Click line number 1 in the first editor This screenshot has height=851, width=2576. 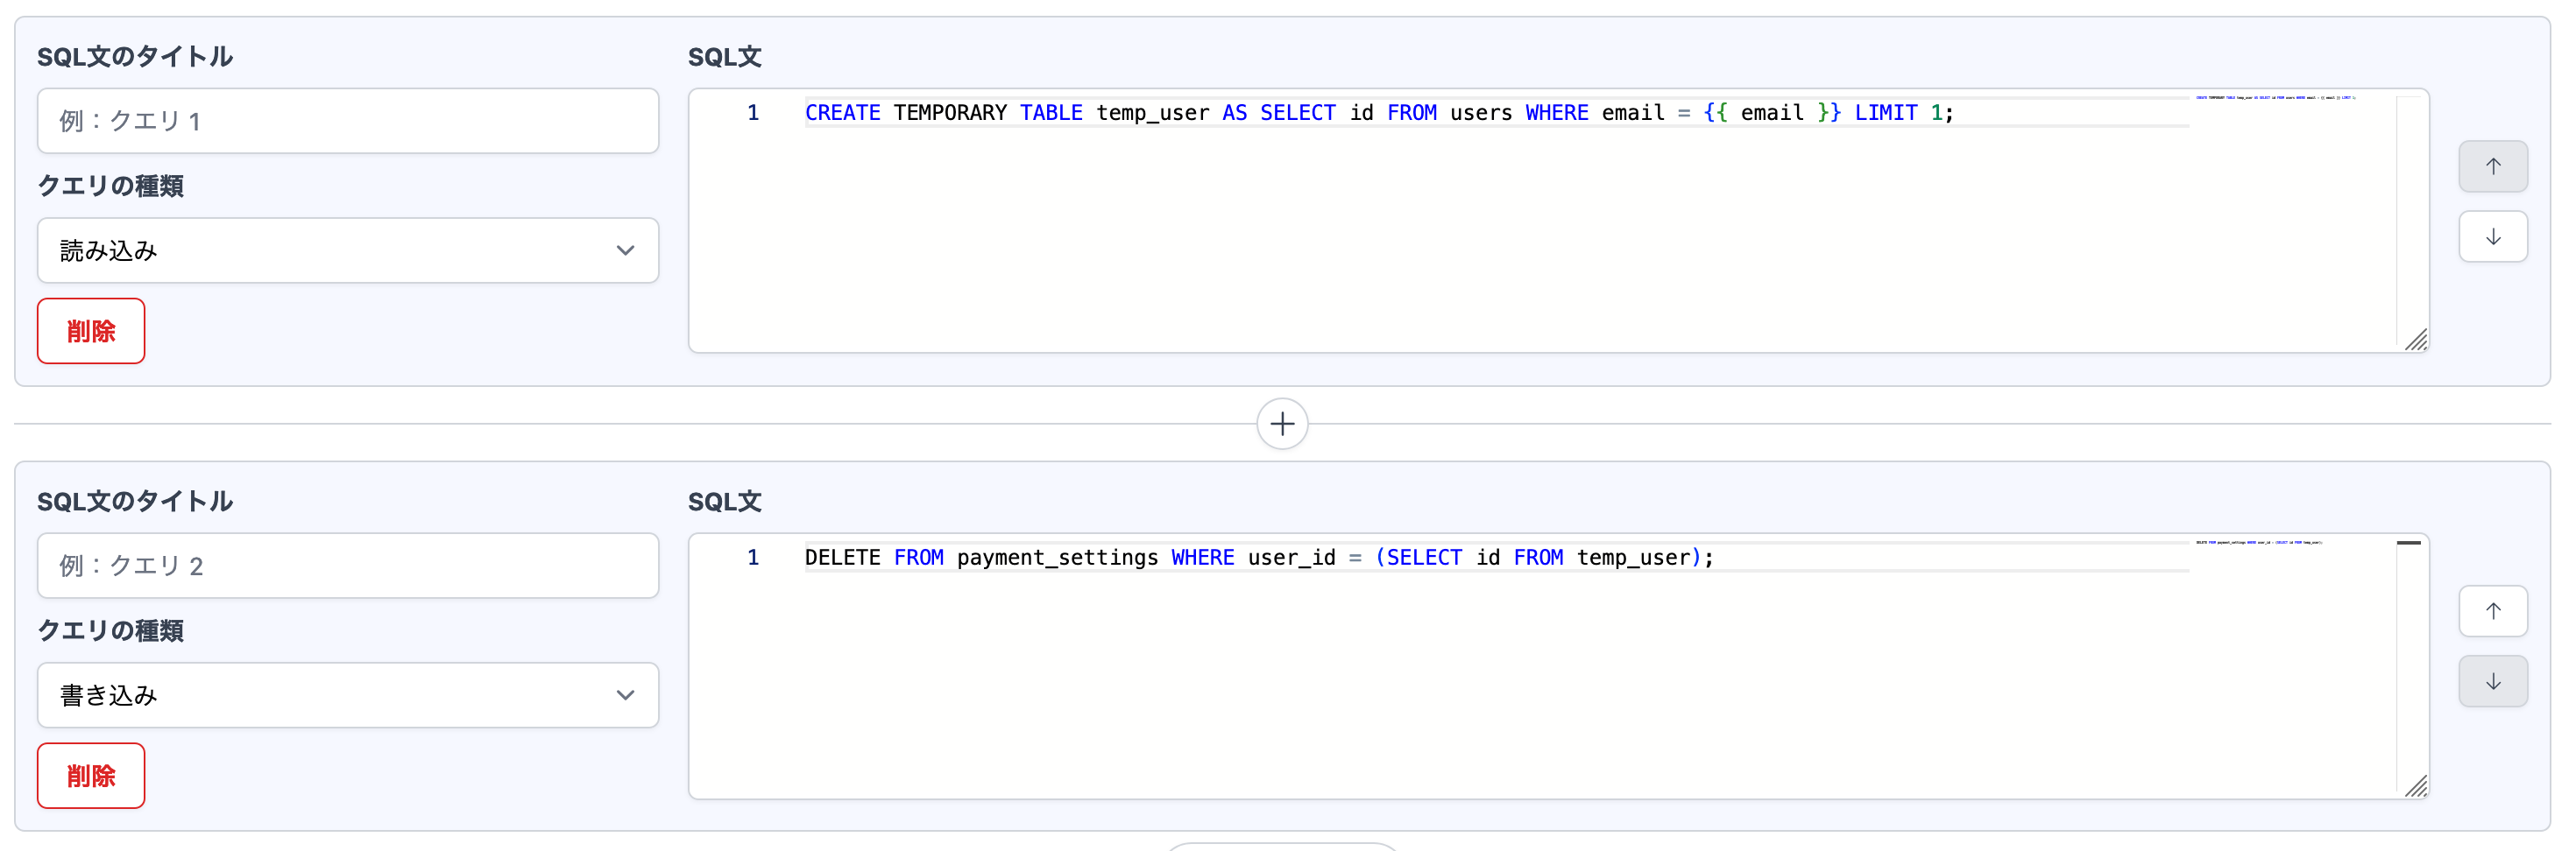(753, 113)
